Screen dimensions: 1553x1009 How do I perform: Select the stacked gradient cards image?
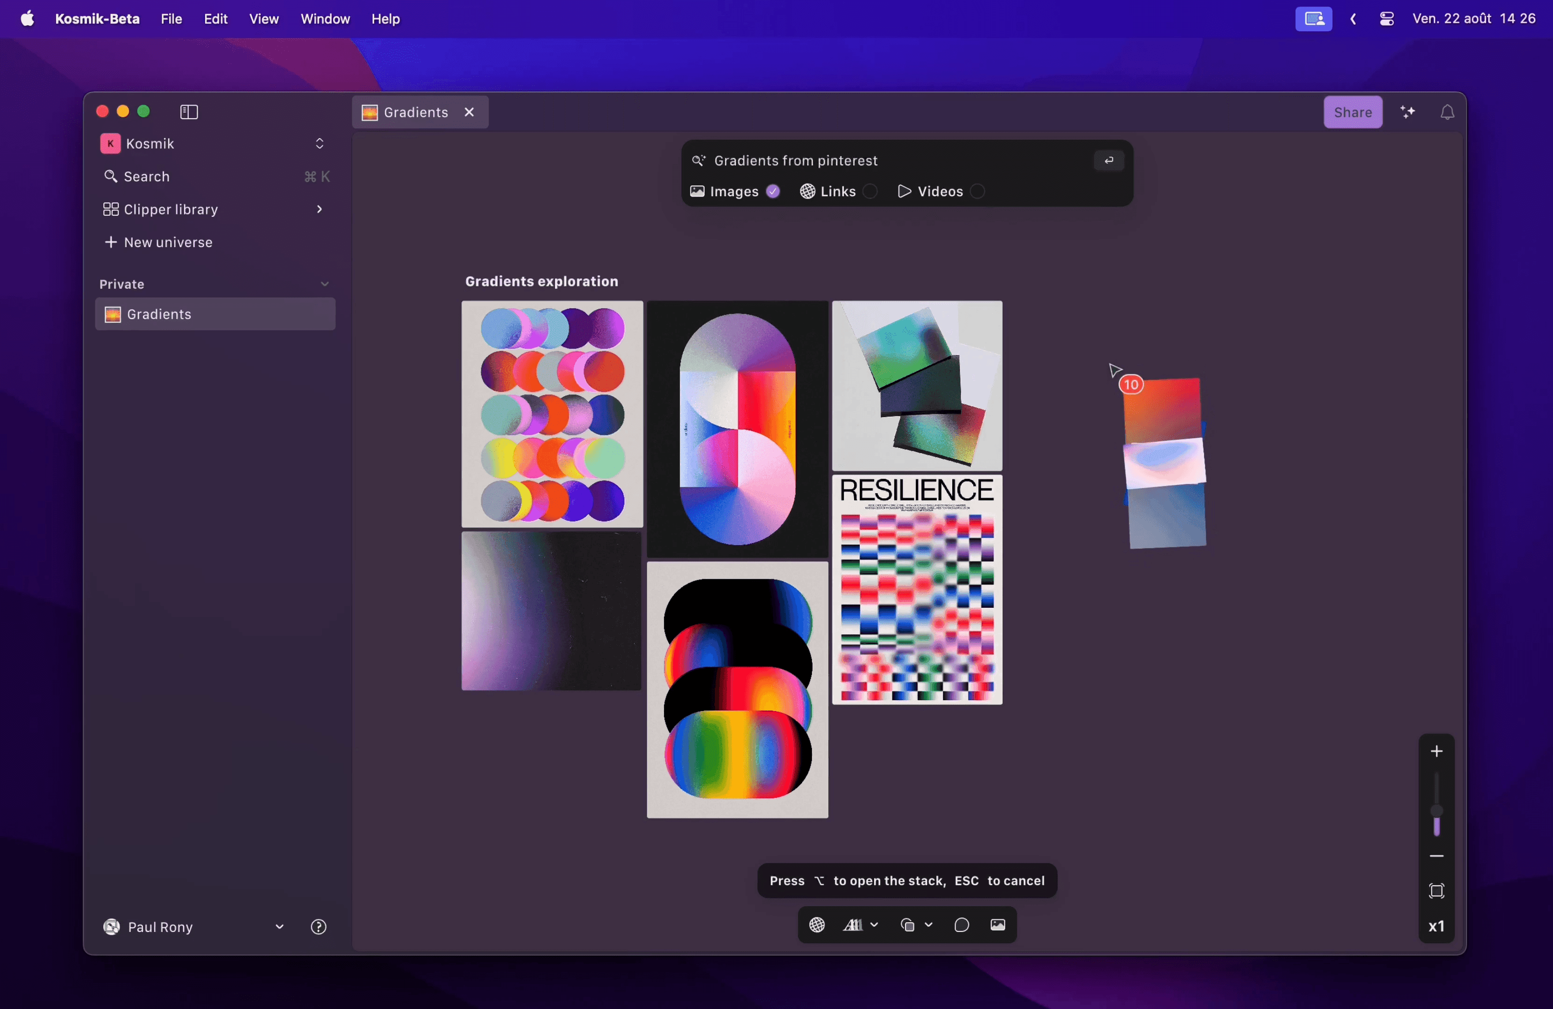click(917, 386)
